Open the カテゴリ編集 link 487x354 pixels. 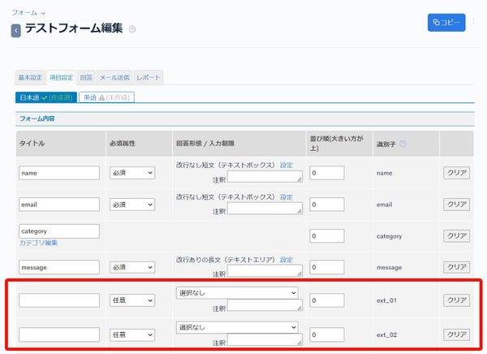click(38, 243)
